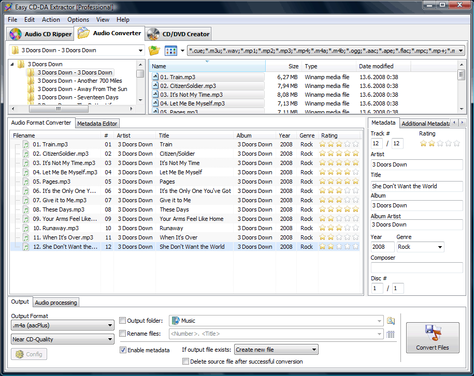Click music note icon for 10. Runaway.mp3
The image size is (474, 376).
point(26,228)
